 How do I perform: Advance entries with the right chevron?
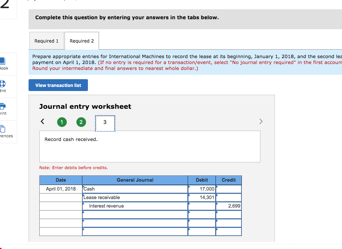(261, 121)
